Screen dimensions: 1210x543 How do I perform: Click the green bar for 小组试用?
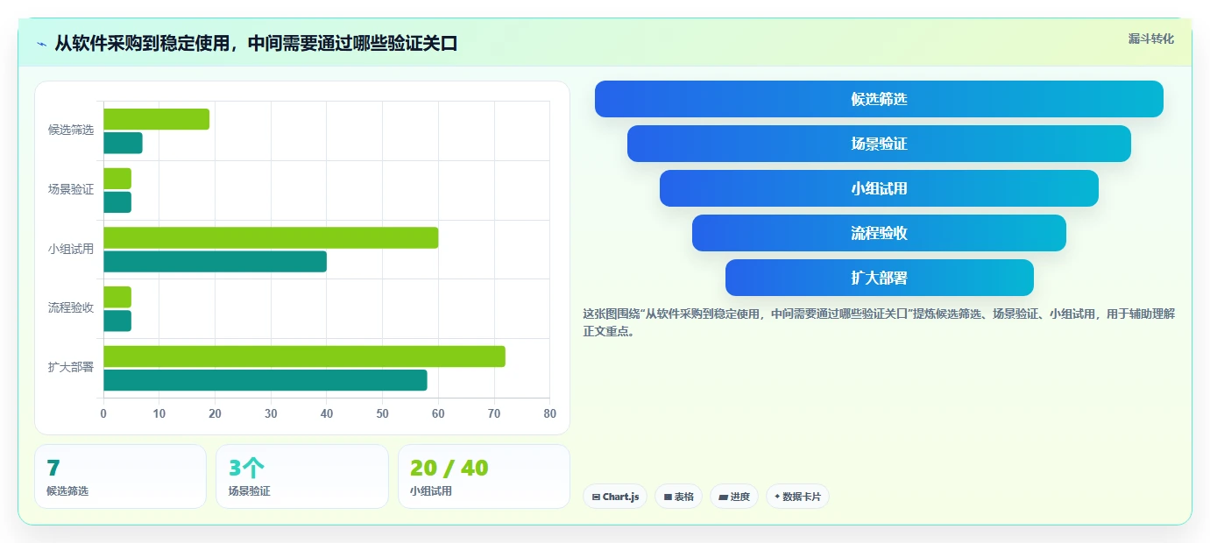pos(271,237)
